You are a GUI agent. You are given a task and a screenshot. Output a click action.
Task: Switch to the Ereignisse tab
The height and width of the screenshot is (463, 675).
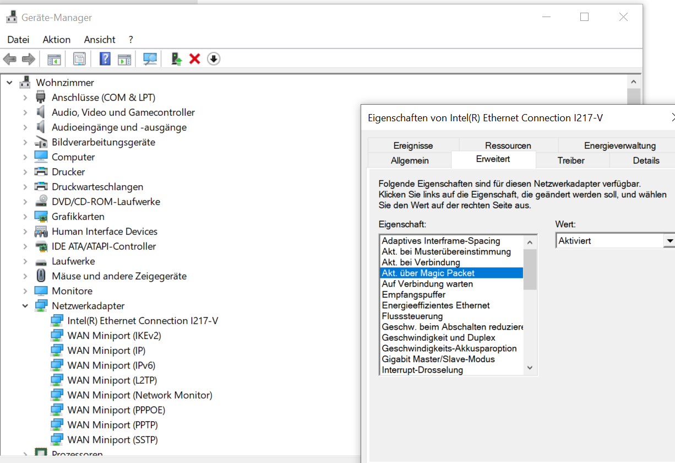pyautogui.click(x=413, y=146)
